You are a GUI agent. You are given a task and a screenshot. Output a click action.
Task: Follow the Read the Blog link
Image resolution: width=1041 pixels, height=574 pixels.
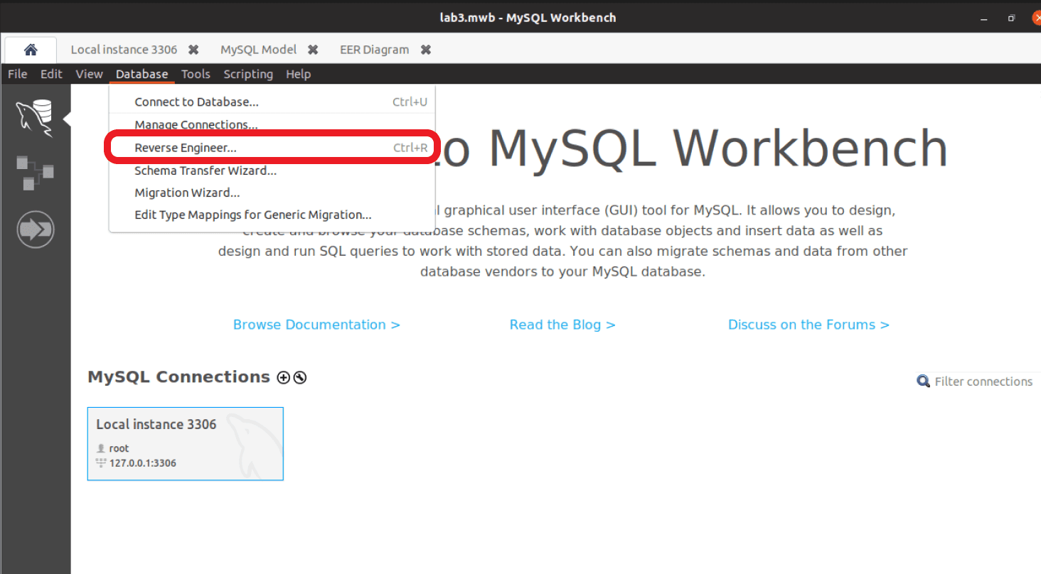[562, 325]
